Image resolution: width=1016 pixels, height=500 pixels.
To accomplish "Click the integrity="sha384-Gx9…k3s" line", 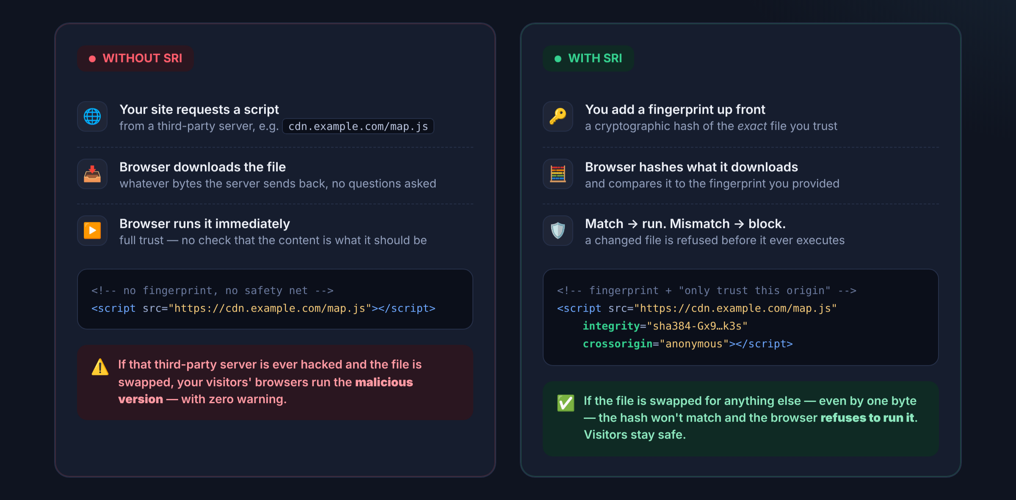I will (665, 326).
